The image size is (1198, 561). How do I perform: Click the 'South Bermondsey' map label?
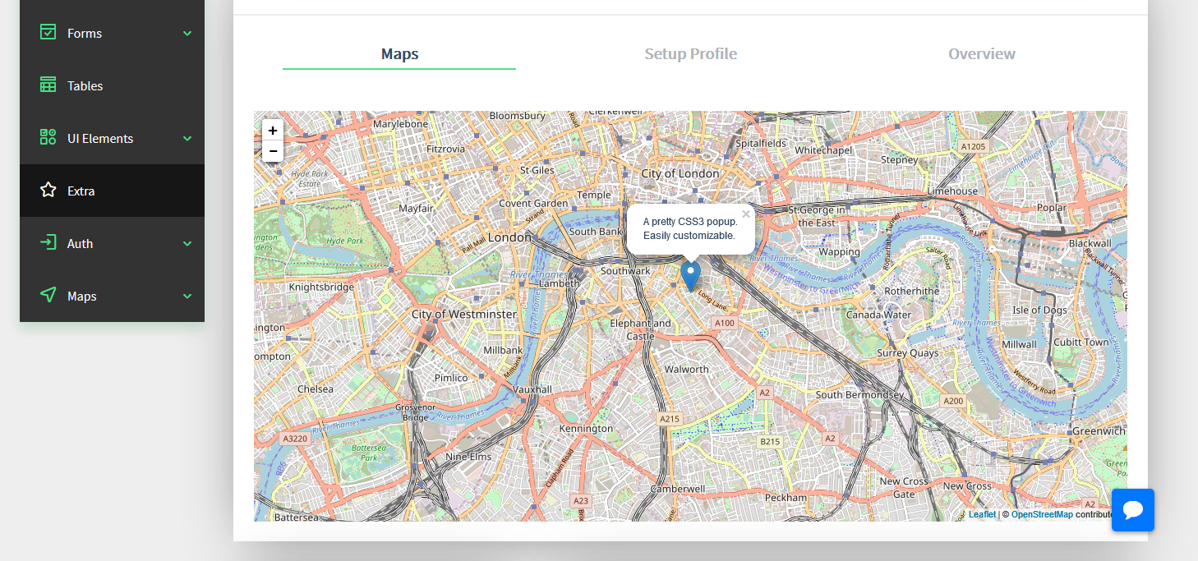(x=860, y=395)
